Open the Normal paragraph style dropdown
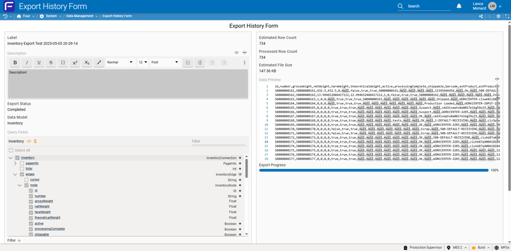Screen dimensions: 511x251 click(120, 63)
